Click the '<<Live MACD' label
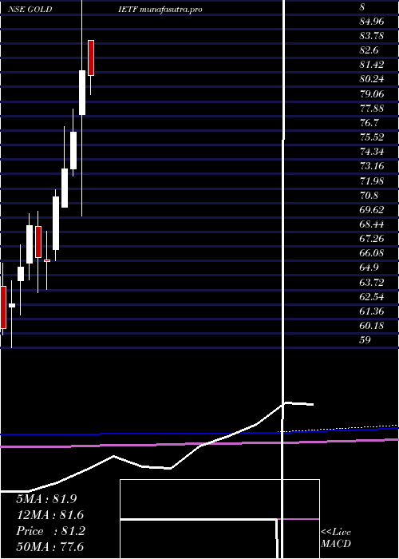The width and height of the screenshot is (399, 559). [x=336, y=538]
